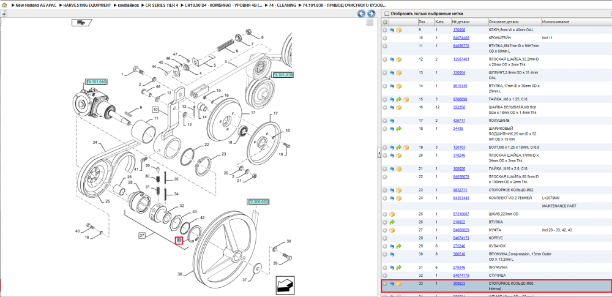Click callout 24 for belt set

pyautogui.click(x=95, y=143)
